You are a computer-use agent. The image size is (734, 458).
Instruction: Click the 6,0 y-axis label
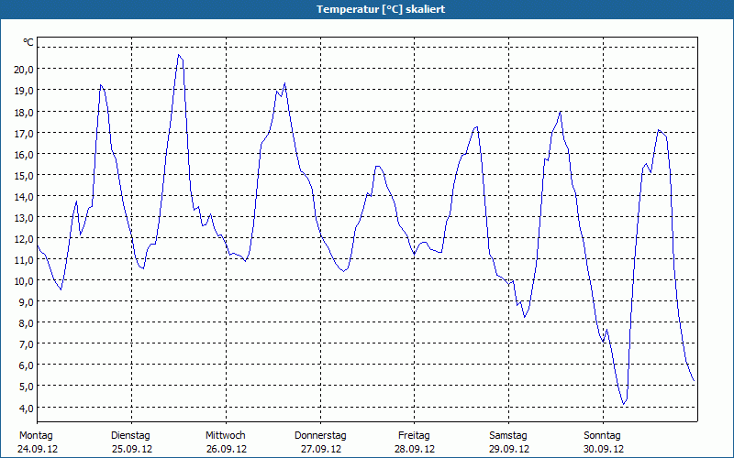click(x=26, y=365)
